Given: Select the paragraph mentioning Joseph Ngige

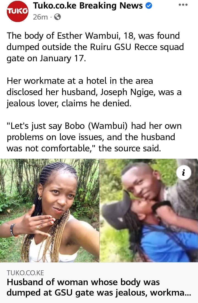Looking at the screenshot, I should [94, 92].
